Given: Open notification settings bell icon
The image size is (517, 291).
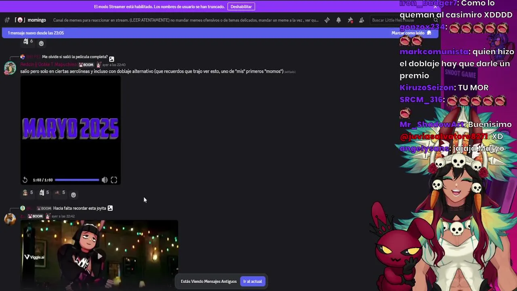Looking at the screenshot, I should 338,20.
